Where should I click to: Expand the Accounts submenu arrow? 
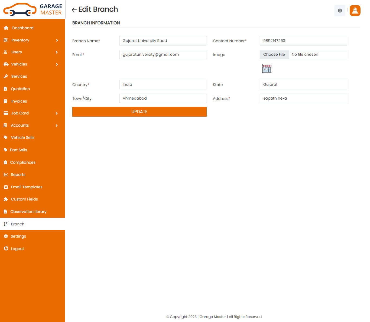(57, 126)
